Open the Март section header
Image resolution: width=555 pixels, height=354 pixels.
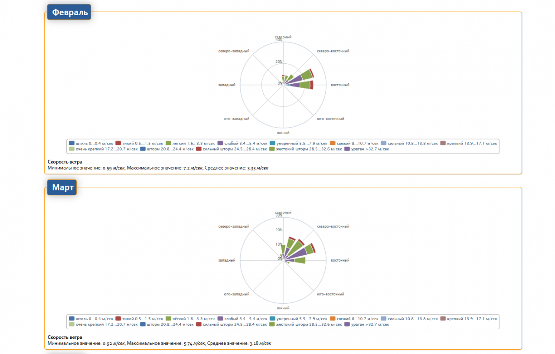click(62, 188)
